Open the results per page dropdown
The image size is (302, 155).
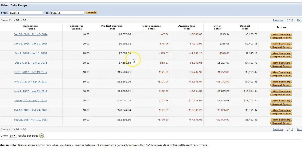tap(13, 136)
